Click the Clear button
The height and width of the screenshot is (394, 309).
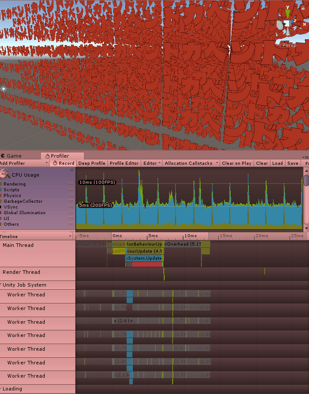tap(262, 163)
